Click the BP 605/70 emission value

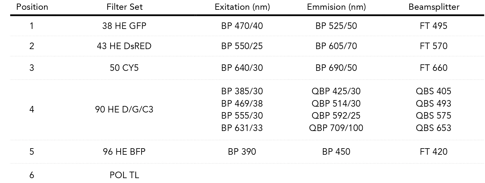pos(336,46)
